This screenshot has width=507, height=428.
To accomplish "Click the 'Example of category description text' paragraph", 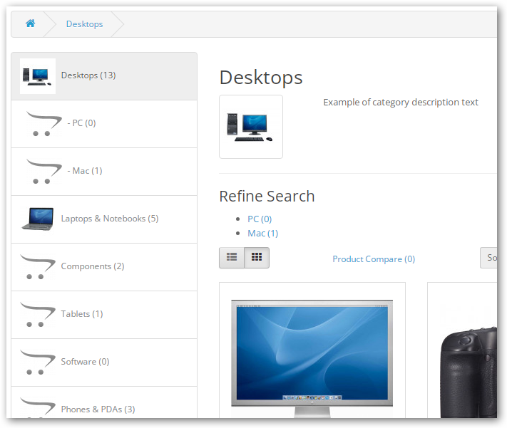I will point(401,103).
